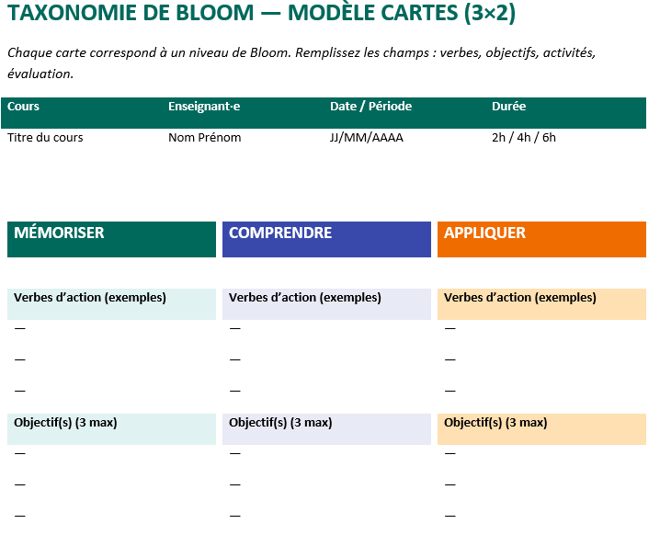The image size is (660, 535).
Task: Click the 'Durée' column header
Action: click(x=509, y=107)
